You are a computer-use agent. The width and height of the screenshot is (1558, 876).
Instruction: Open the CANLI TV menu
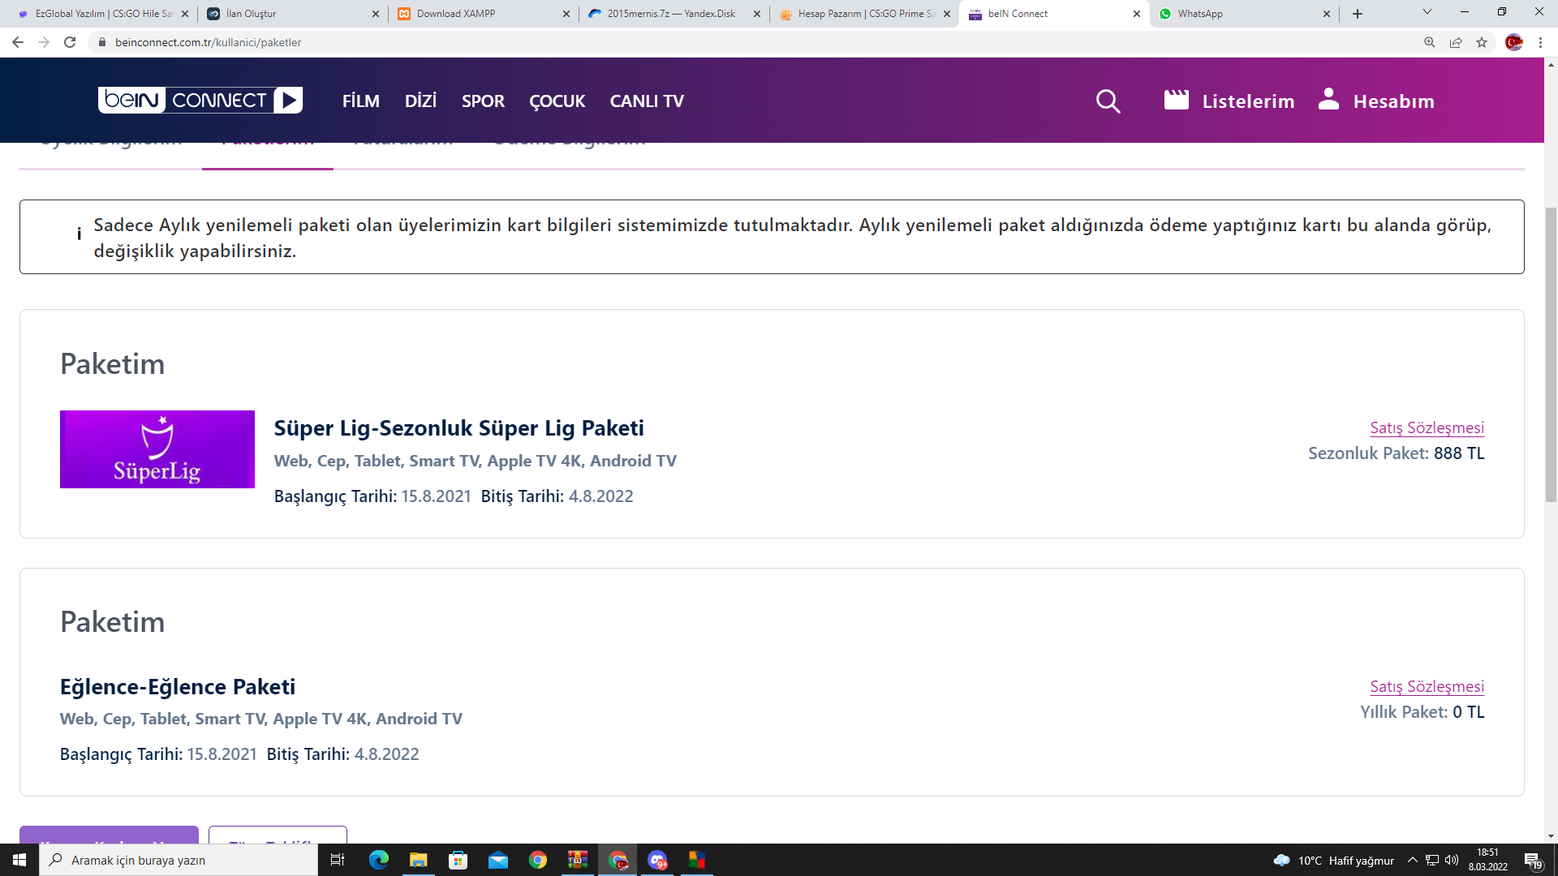click(x=647, y=101)
